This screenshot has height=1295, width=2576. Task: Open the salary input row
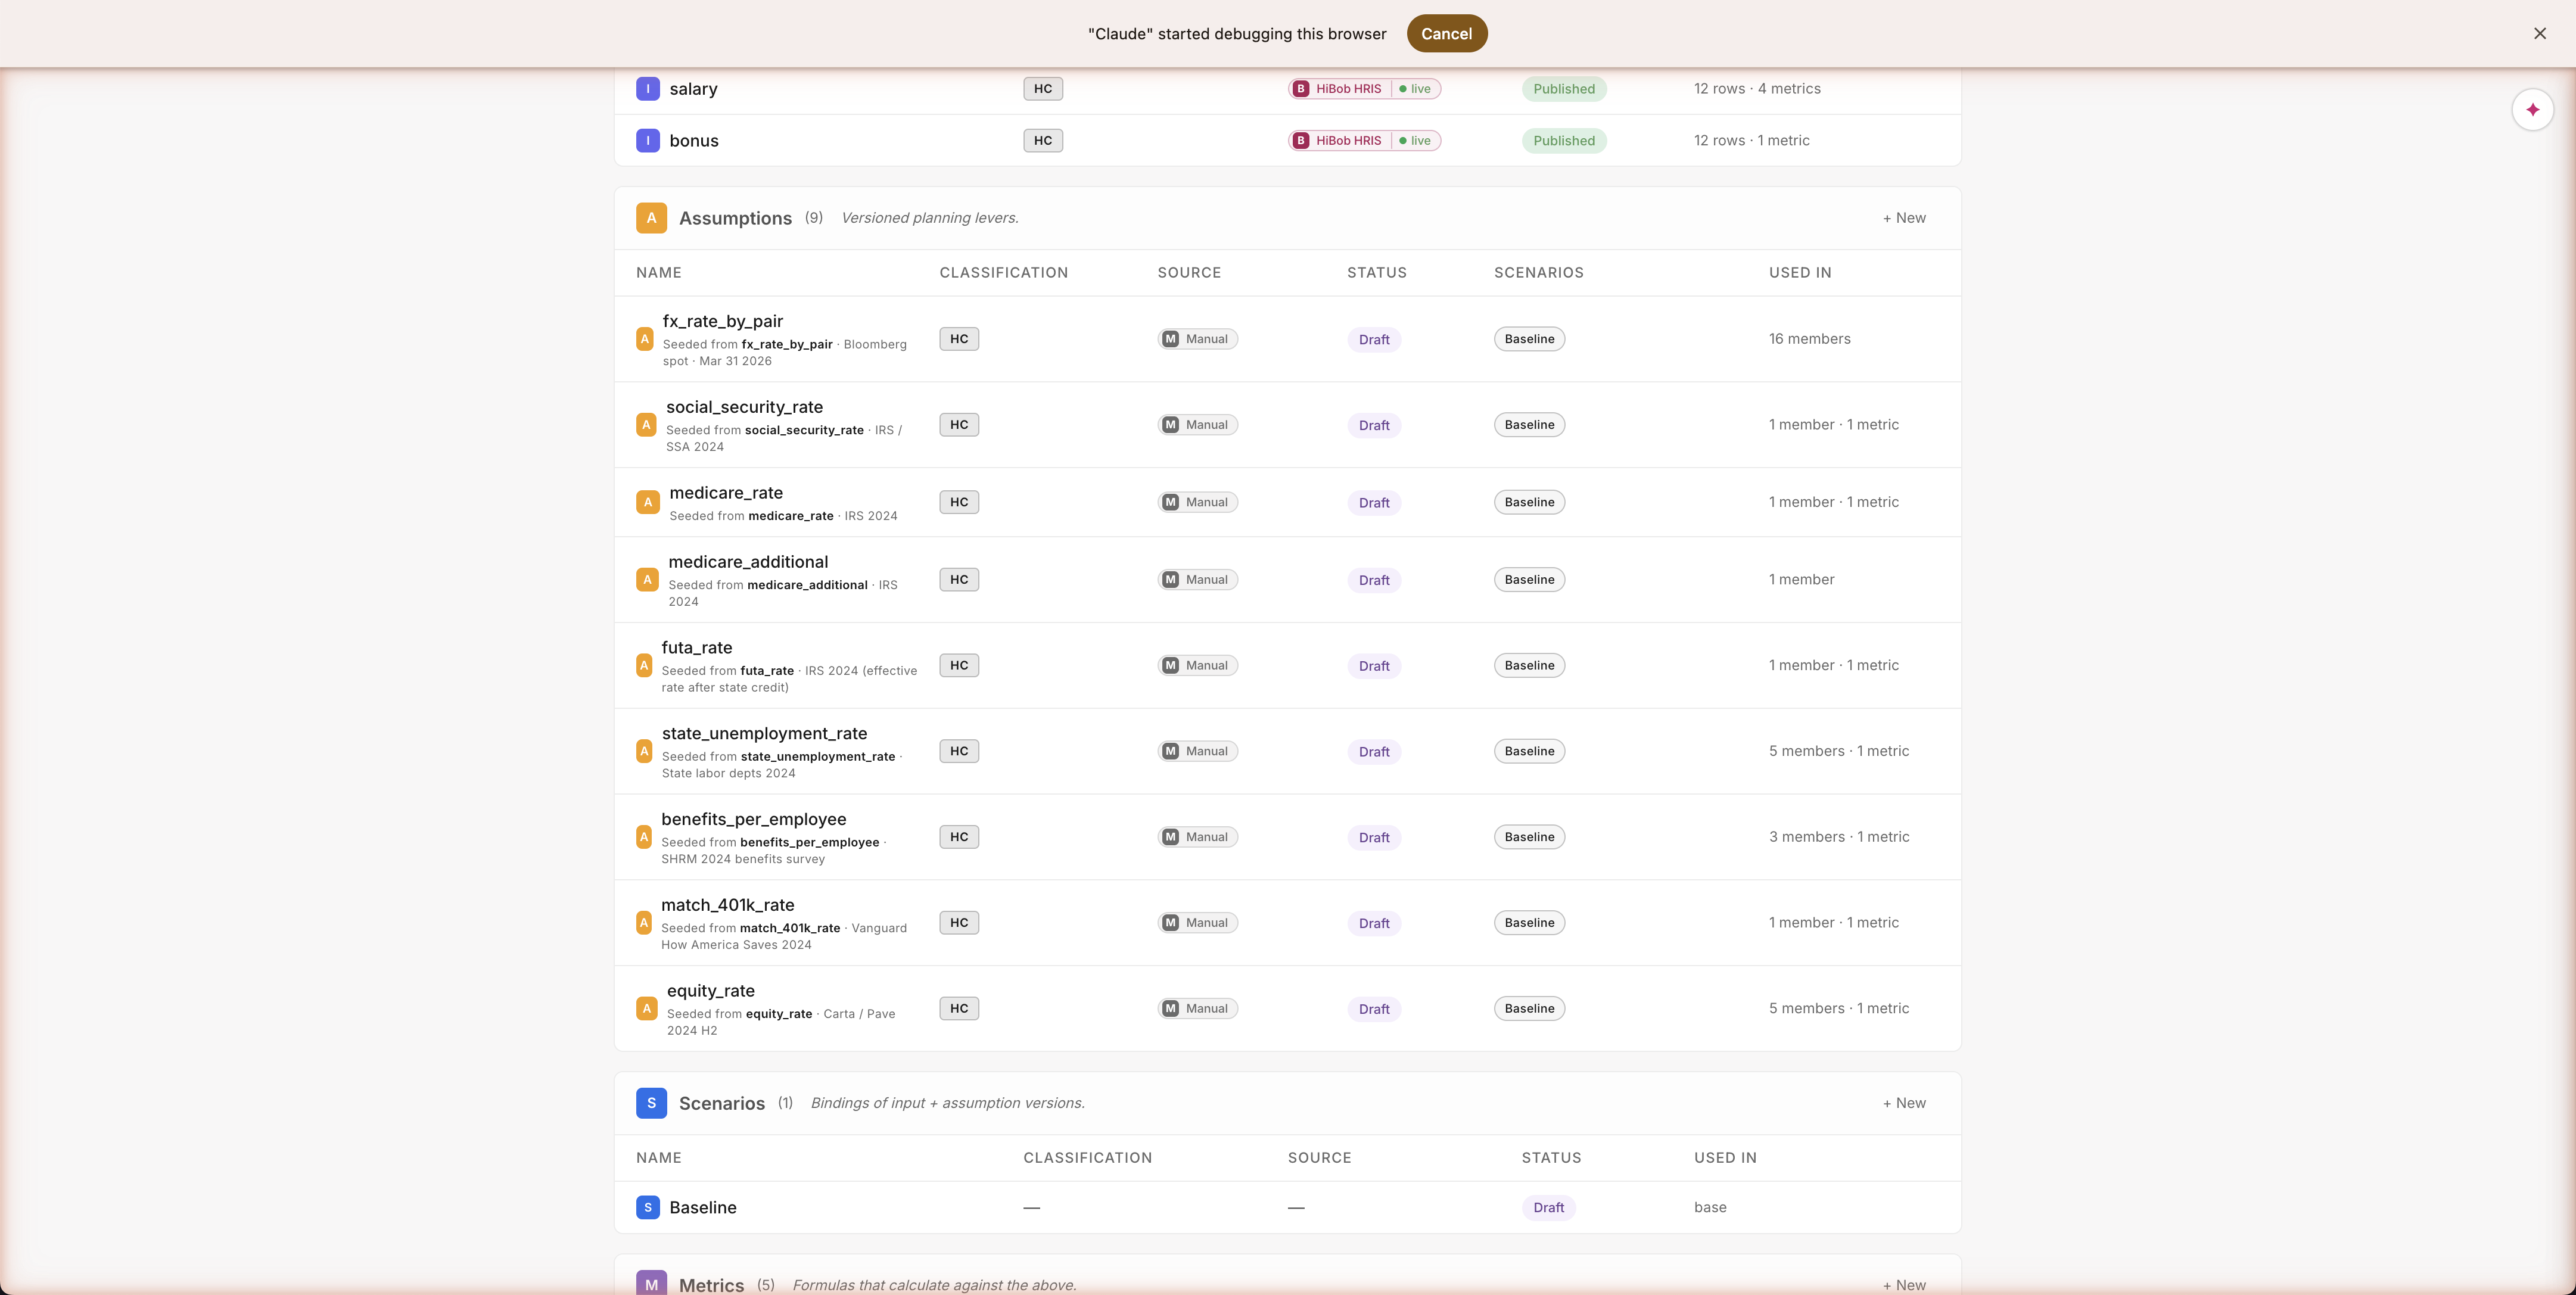pos(1287,89)
